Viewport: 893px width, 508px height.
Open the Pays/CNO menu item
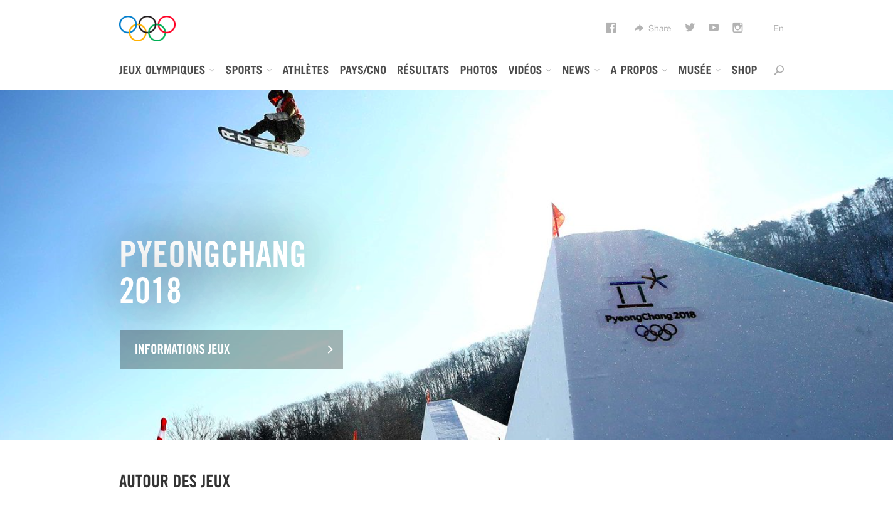click(363, 70)
